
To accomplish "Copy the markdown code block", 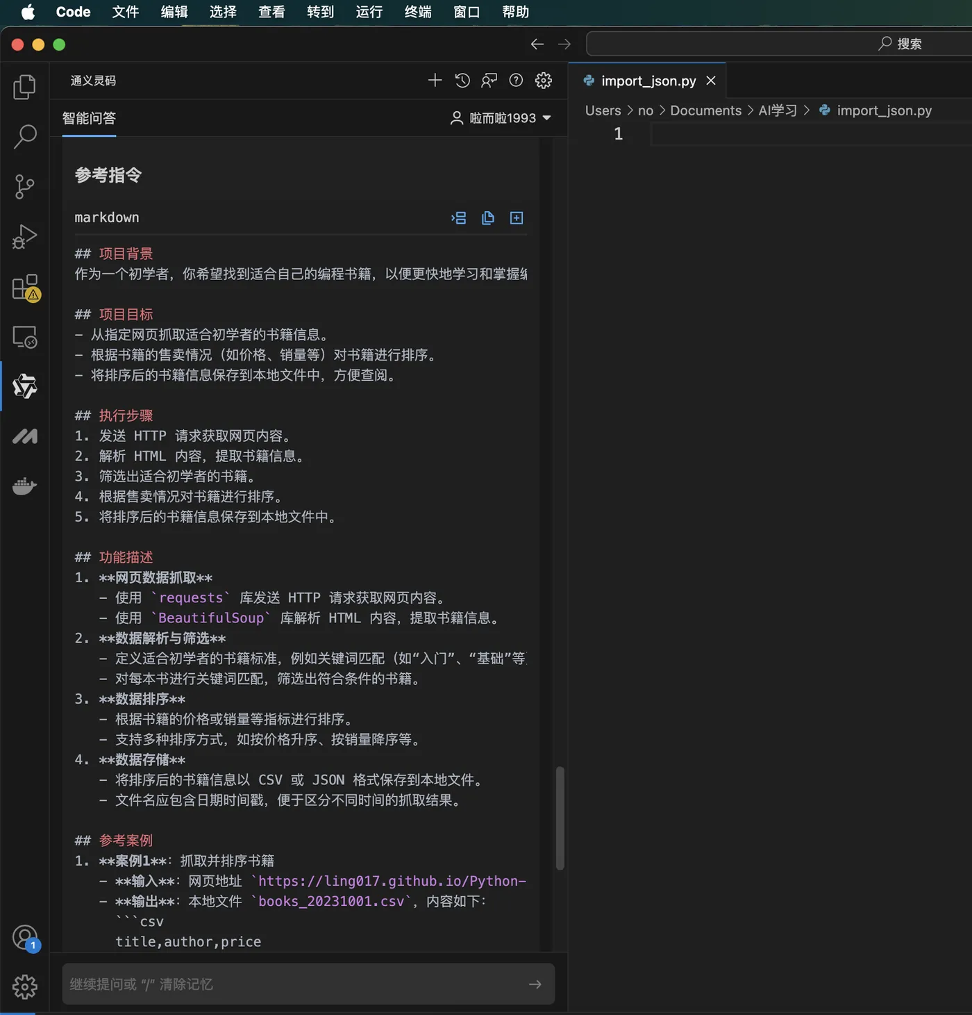I will point(488,218).
